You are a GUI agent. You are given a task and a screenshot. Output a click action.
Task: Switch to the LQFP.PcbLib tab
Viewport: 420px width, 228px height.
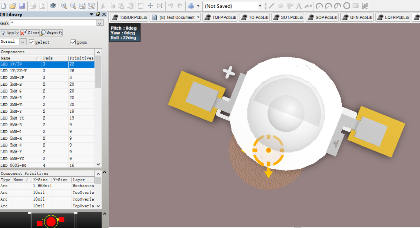(x=393, y=17)
